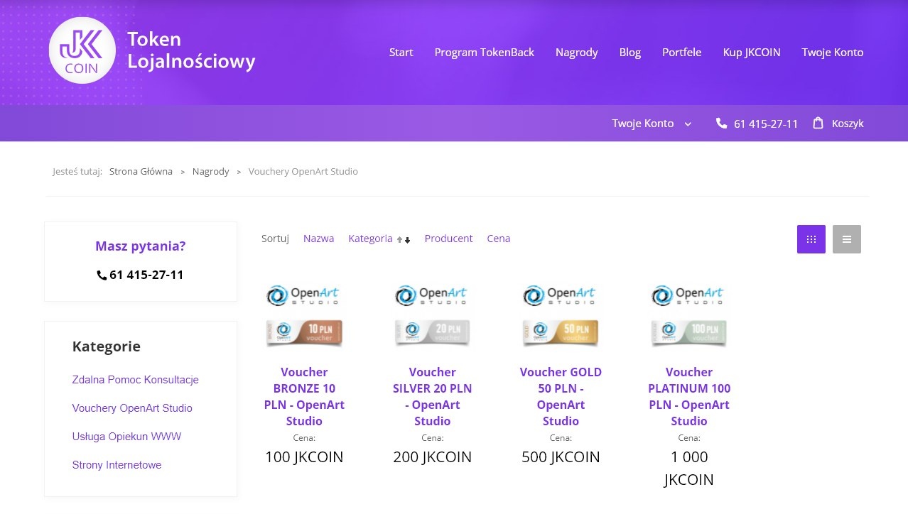Open Vouchery OpenArt Studio category

[x=132, y=408]
